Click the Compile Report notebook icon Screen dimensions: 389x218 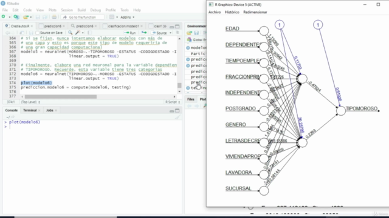pos(90,33)
